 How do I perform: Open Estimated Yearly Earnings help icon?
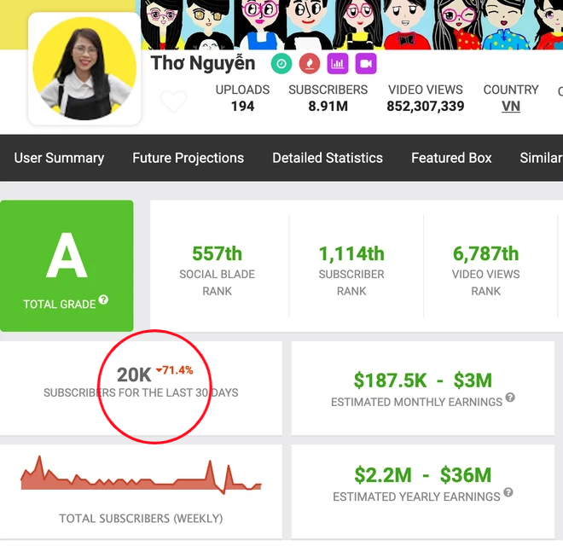[508, 492]
